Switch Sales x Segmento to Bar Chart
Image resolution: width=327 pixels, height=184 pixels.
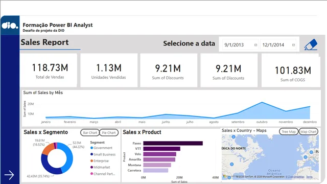[90, 132]
